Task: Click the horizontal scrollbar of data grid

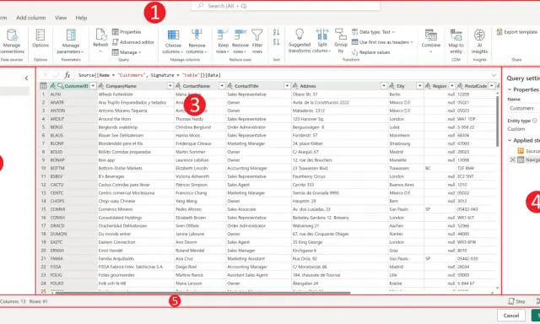Action: (x=202, y=293)
